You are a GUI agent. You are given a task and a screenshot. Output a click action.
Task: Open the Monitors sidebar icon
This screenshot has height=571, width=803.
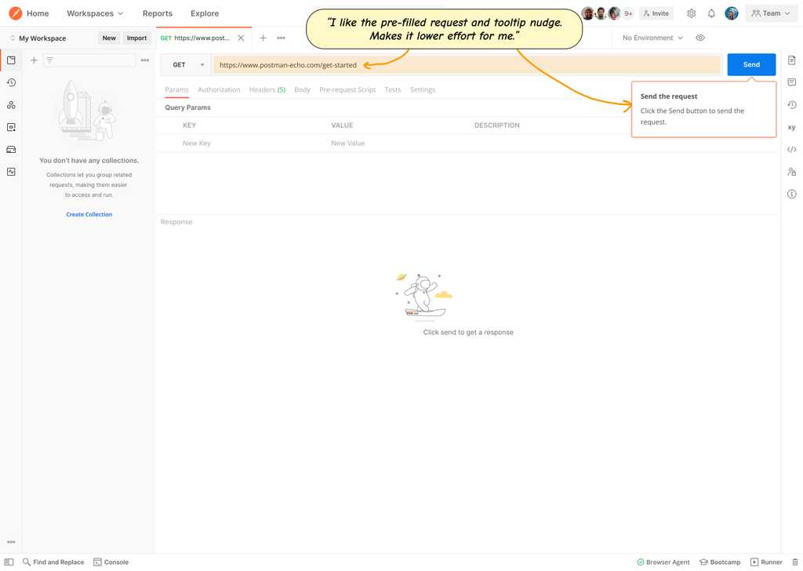(x=11, y=172)
